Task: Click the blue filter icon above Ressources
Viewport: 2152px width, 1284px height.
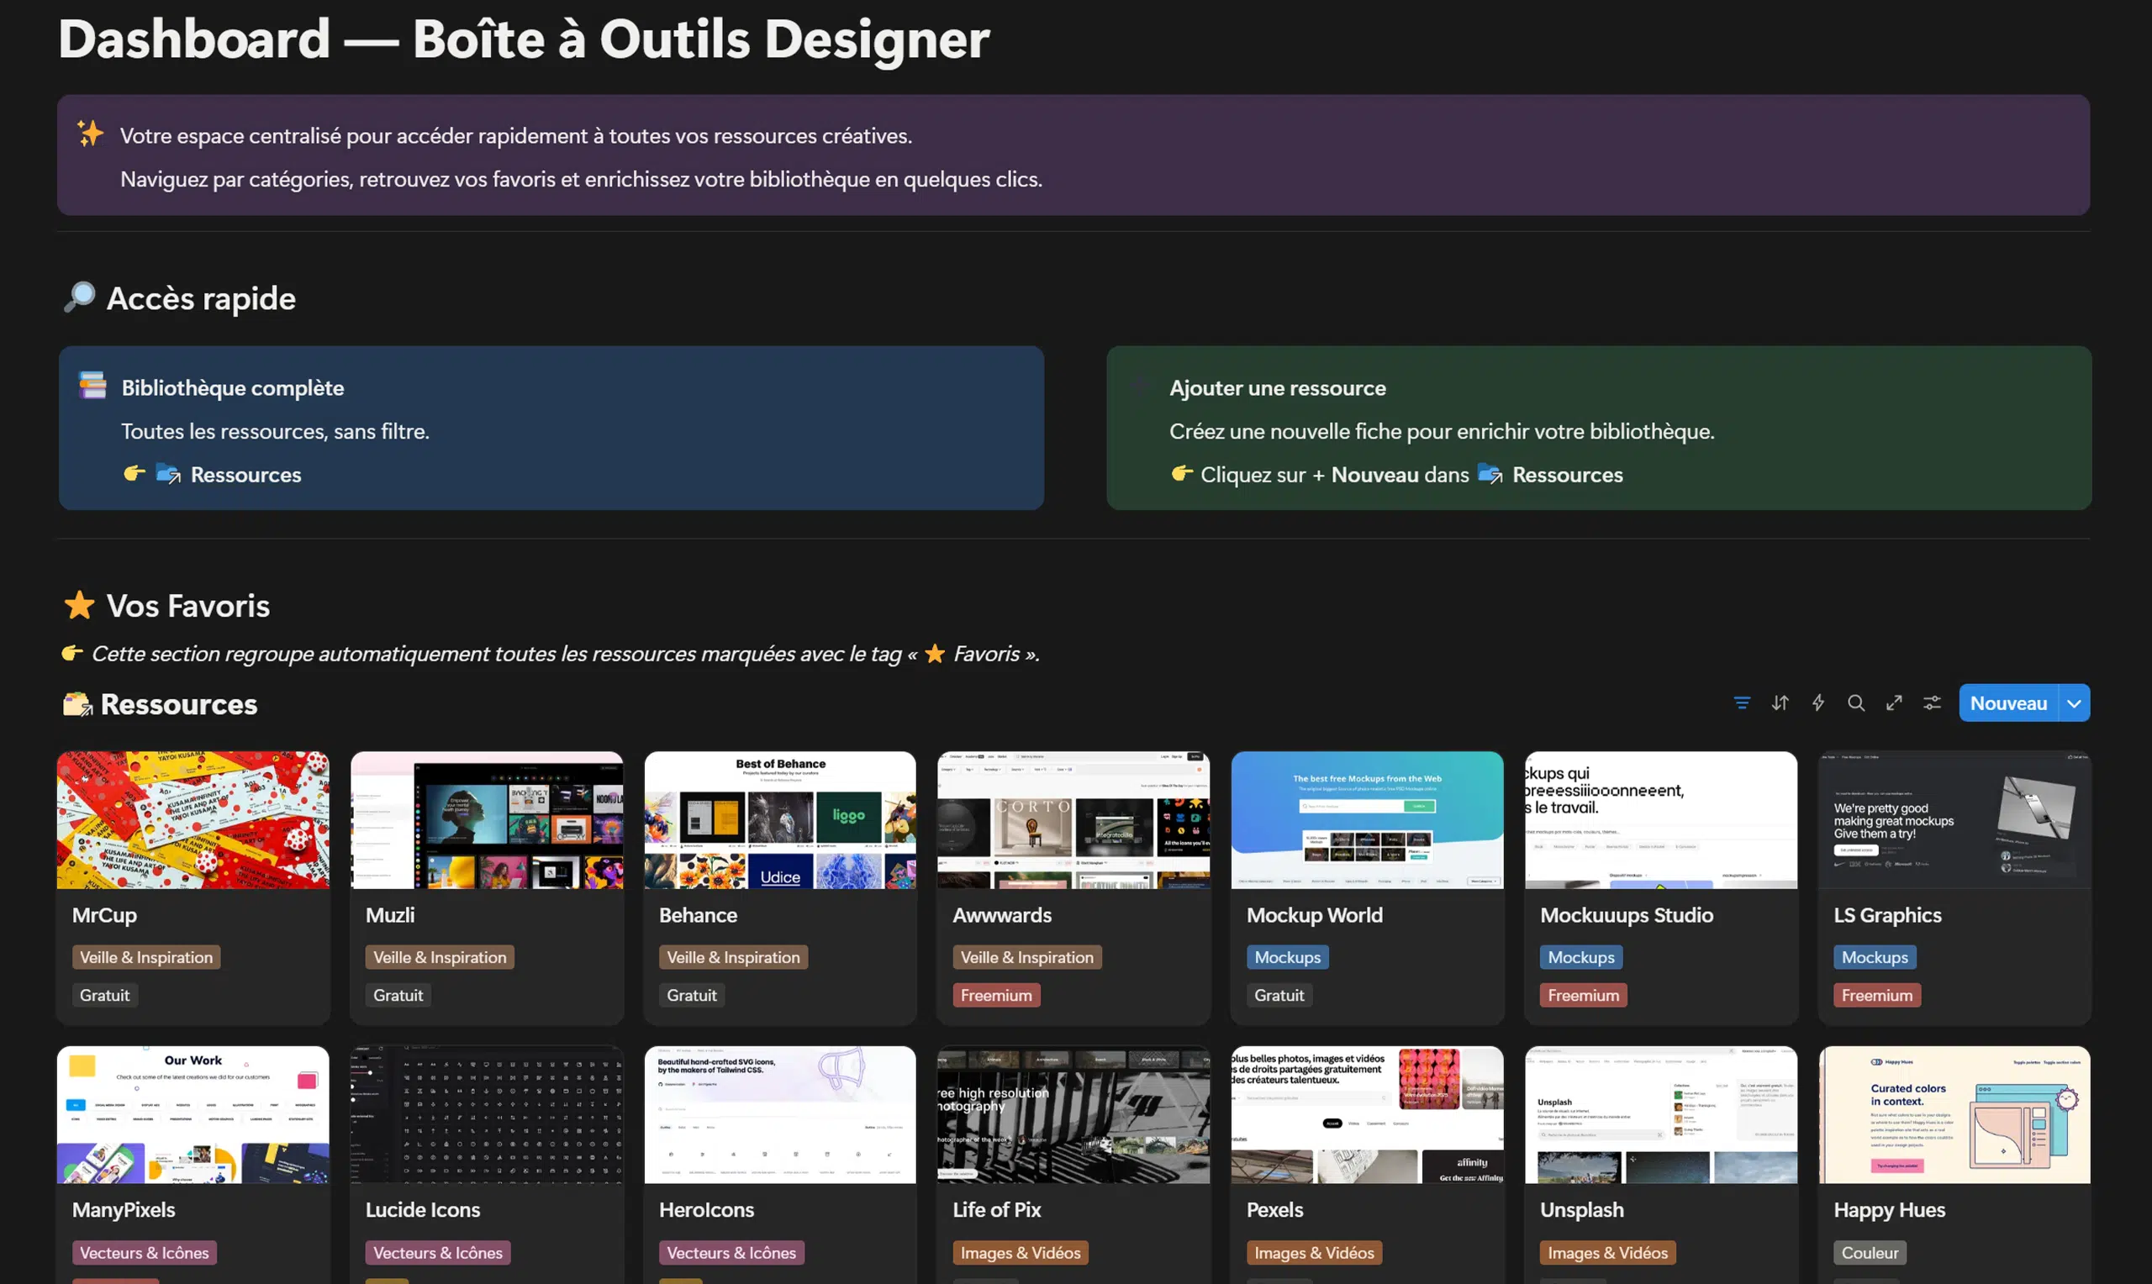Action: click(x=1741, y=703)
